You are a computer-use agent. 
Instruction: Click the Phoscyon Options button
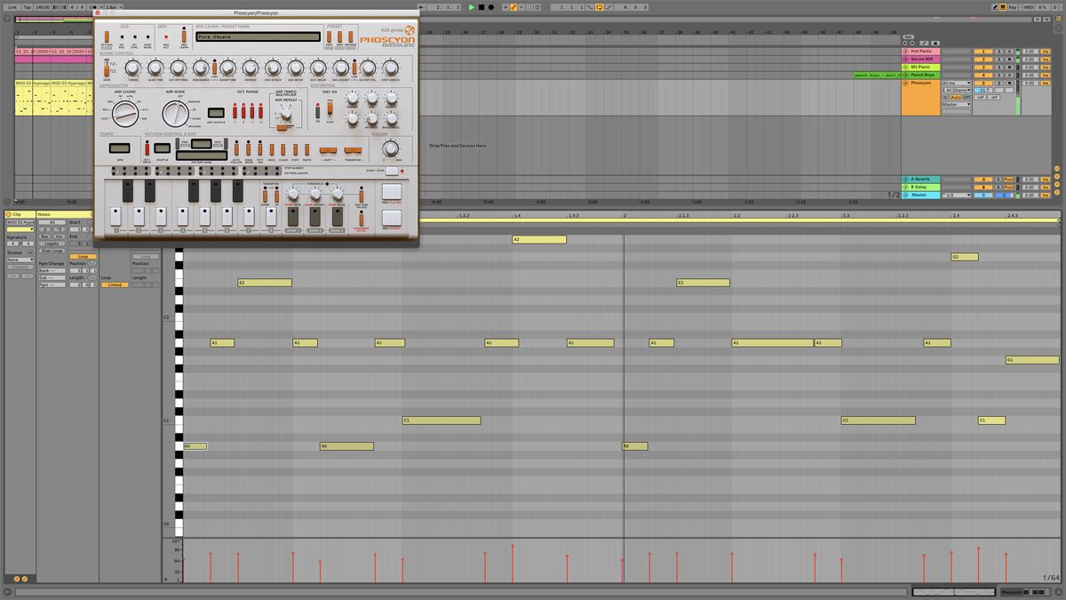(x=107, y=38)
